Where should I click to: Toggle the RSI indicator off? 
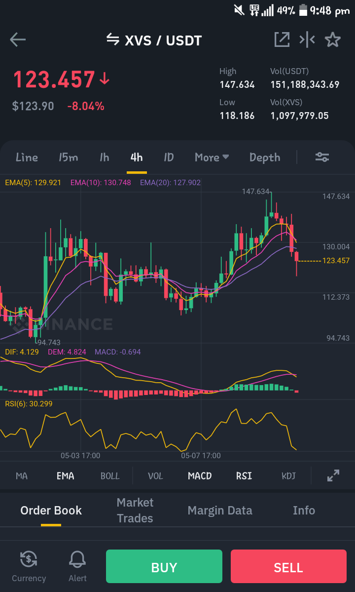[244, 475]
